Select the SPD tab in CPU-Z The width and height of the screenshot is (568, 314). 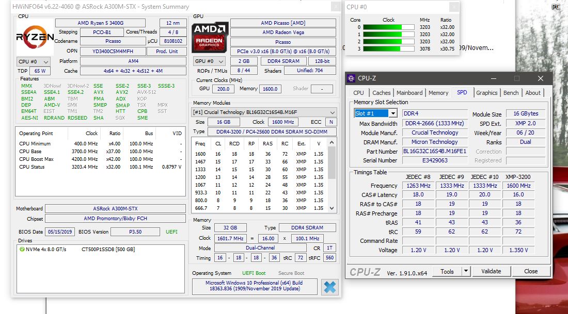pyautogui.click(x=462, y=92)
